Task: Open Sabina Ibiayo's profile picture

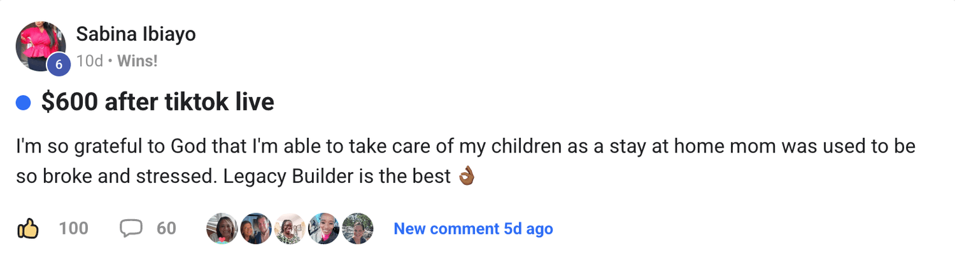Action: click(39, 44)
